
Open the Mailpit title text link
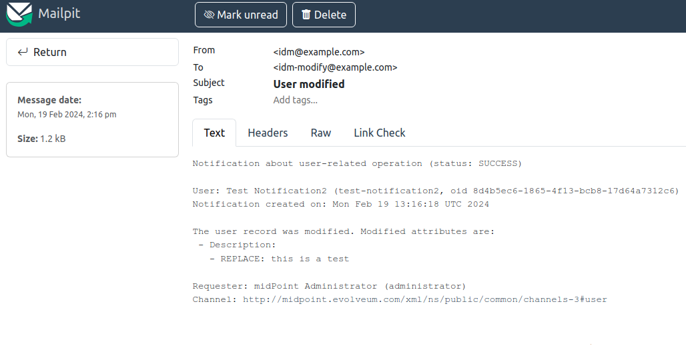(x=59, y=13)
